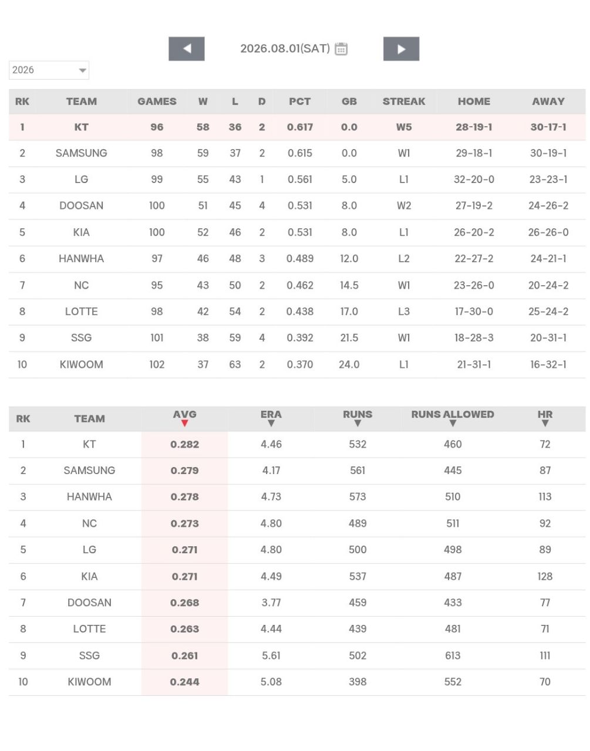The width and height of the screenshot is (590, 751).
Task: Advance to the next date with right arrow
Action: (x=401, y=49)
